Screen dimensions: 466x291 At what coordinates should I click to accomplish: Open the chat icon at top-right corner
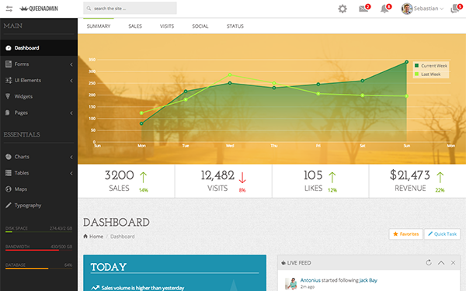click(456, 9)
